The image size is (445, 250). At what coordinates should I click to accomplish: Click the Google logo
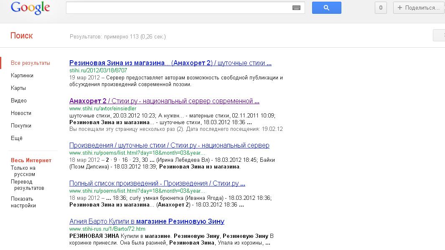31,8
